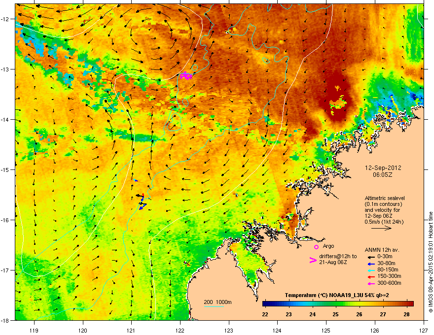The image size is (434, 335).
Task: Click the '200 1000m' depth label
Action: point(217,302)
